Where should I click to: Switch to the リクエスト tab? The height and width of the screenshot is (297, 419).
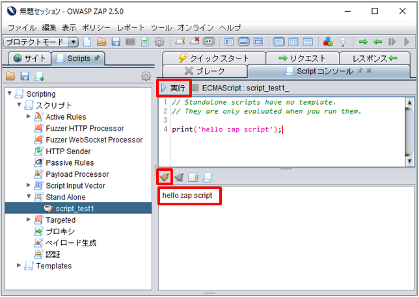tap(303, 58)
